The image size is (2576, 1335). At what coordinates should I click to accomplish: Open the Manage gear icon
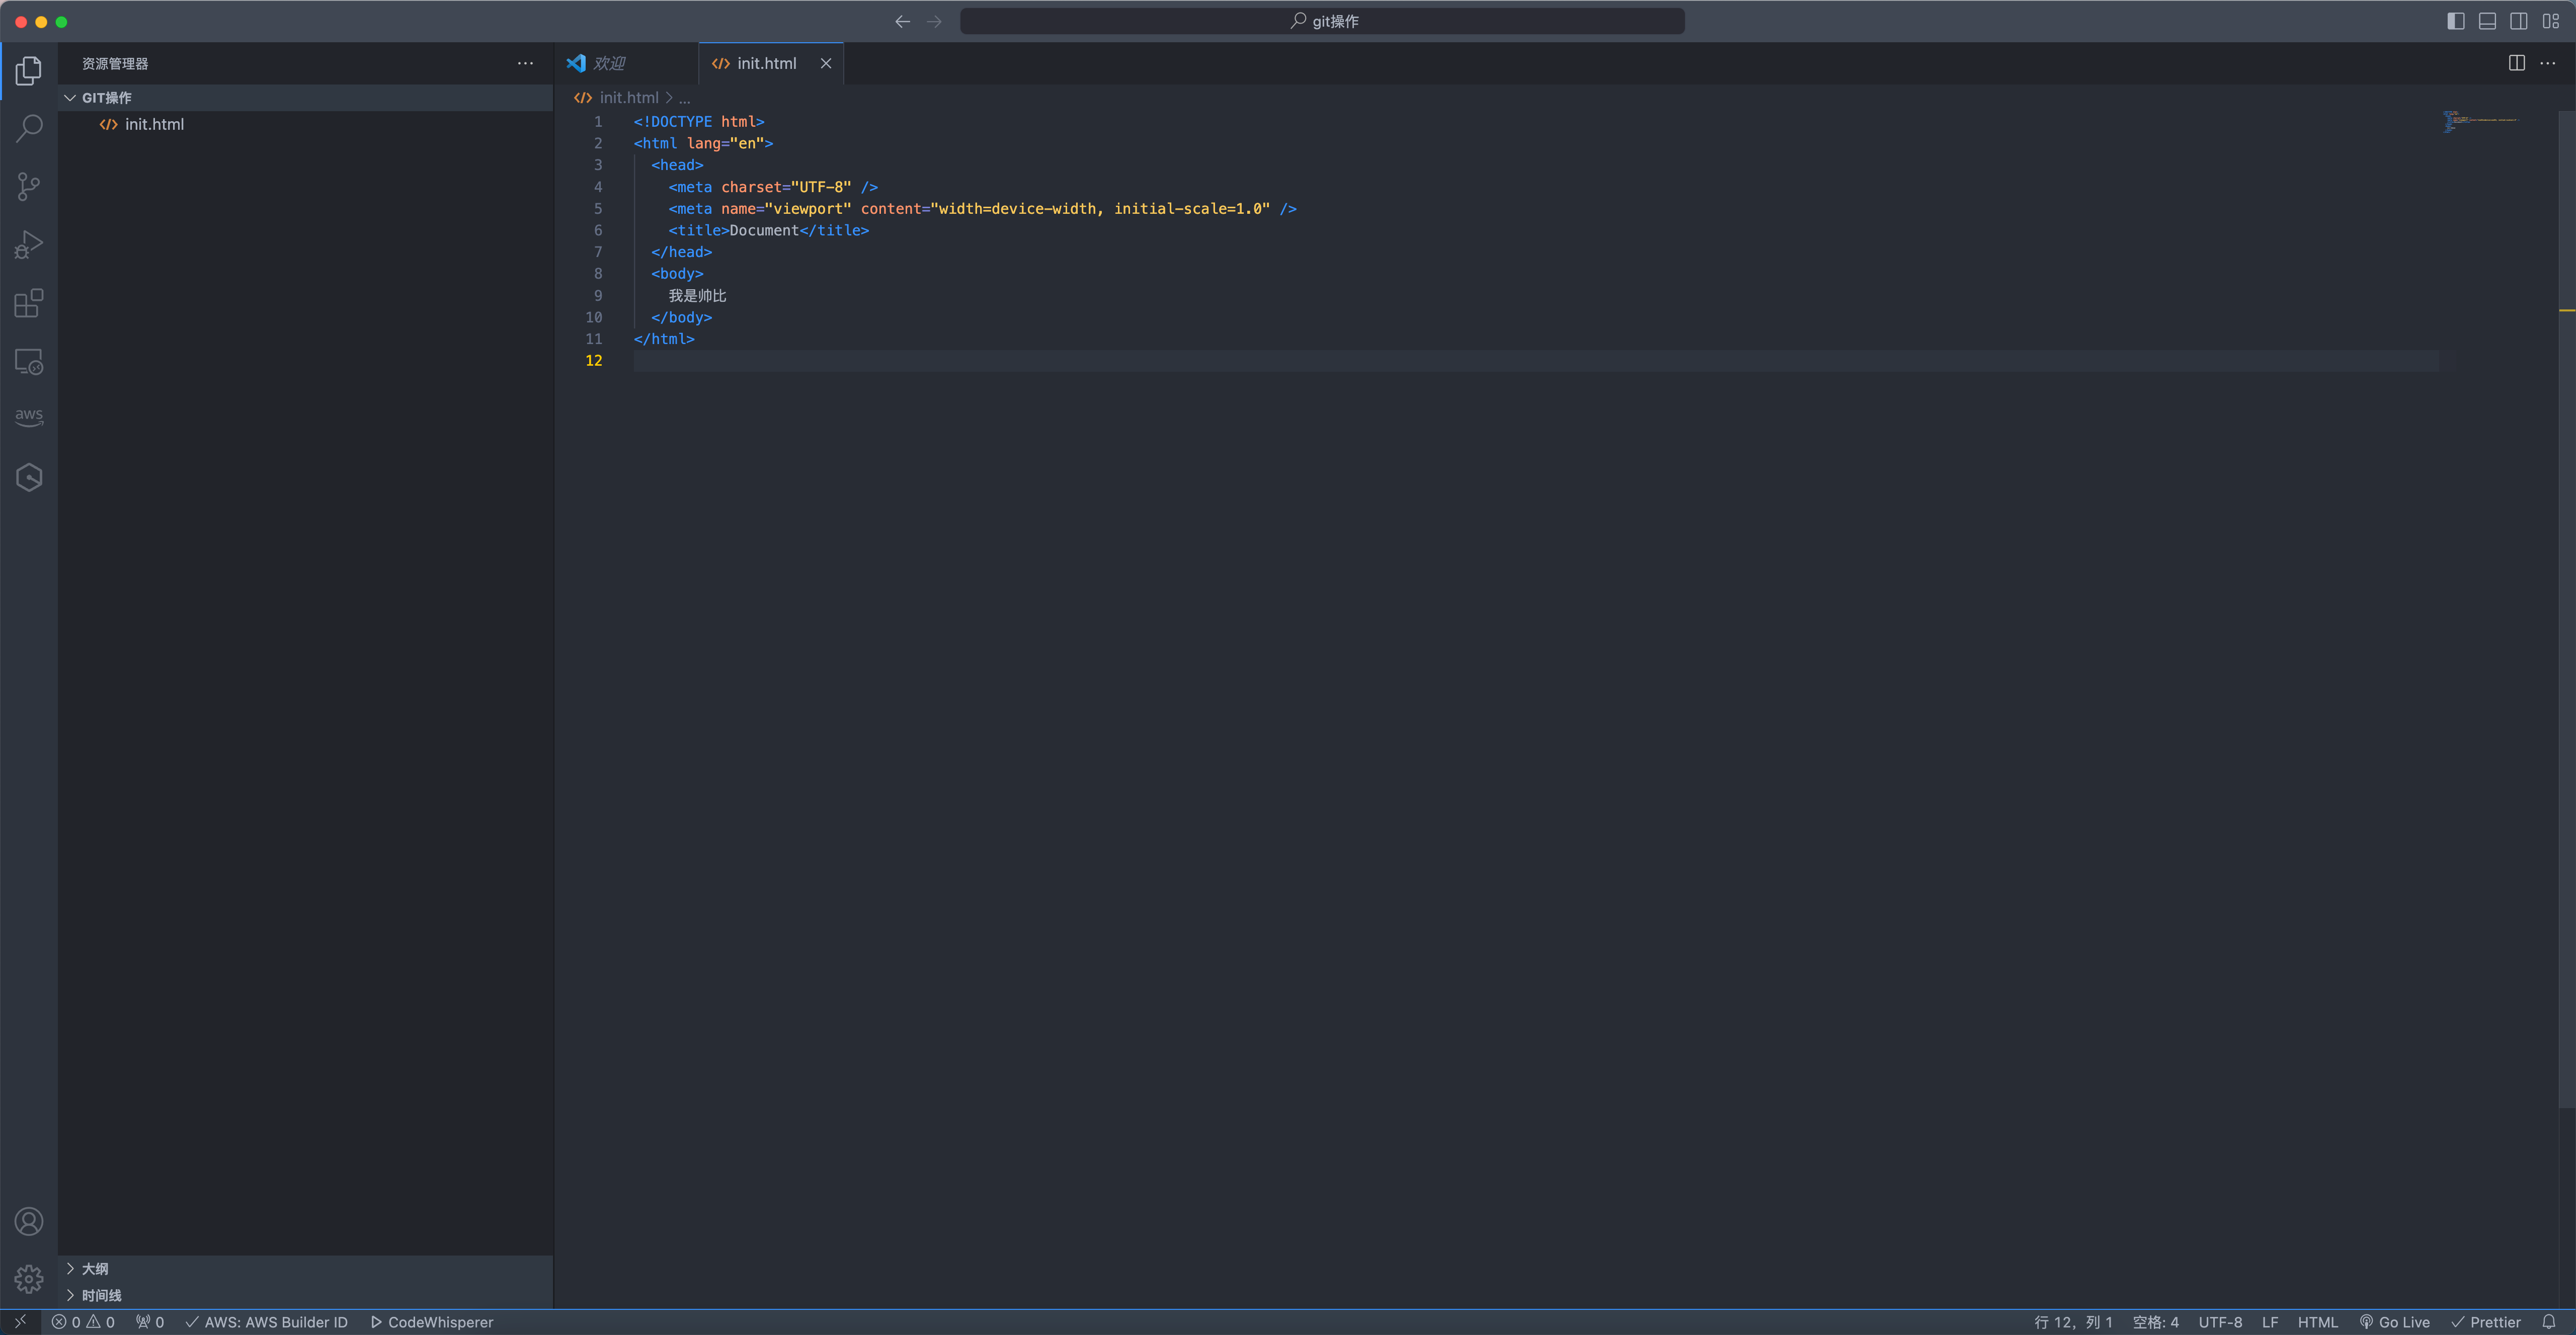pyautogui.click(x=29, y=1279)
